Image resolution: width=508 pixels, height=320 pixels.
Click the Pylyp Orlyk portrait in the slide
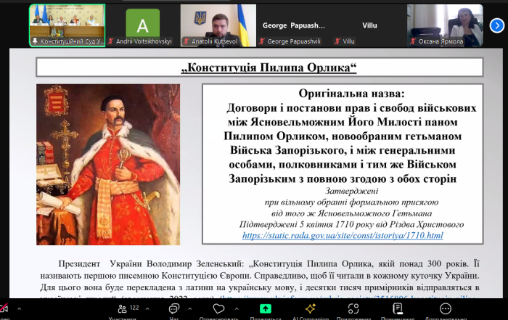pyautogui.click(x=108, y=164)
